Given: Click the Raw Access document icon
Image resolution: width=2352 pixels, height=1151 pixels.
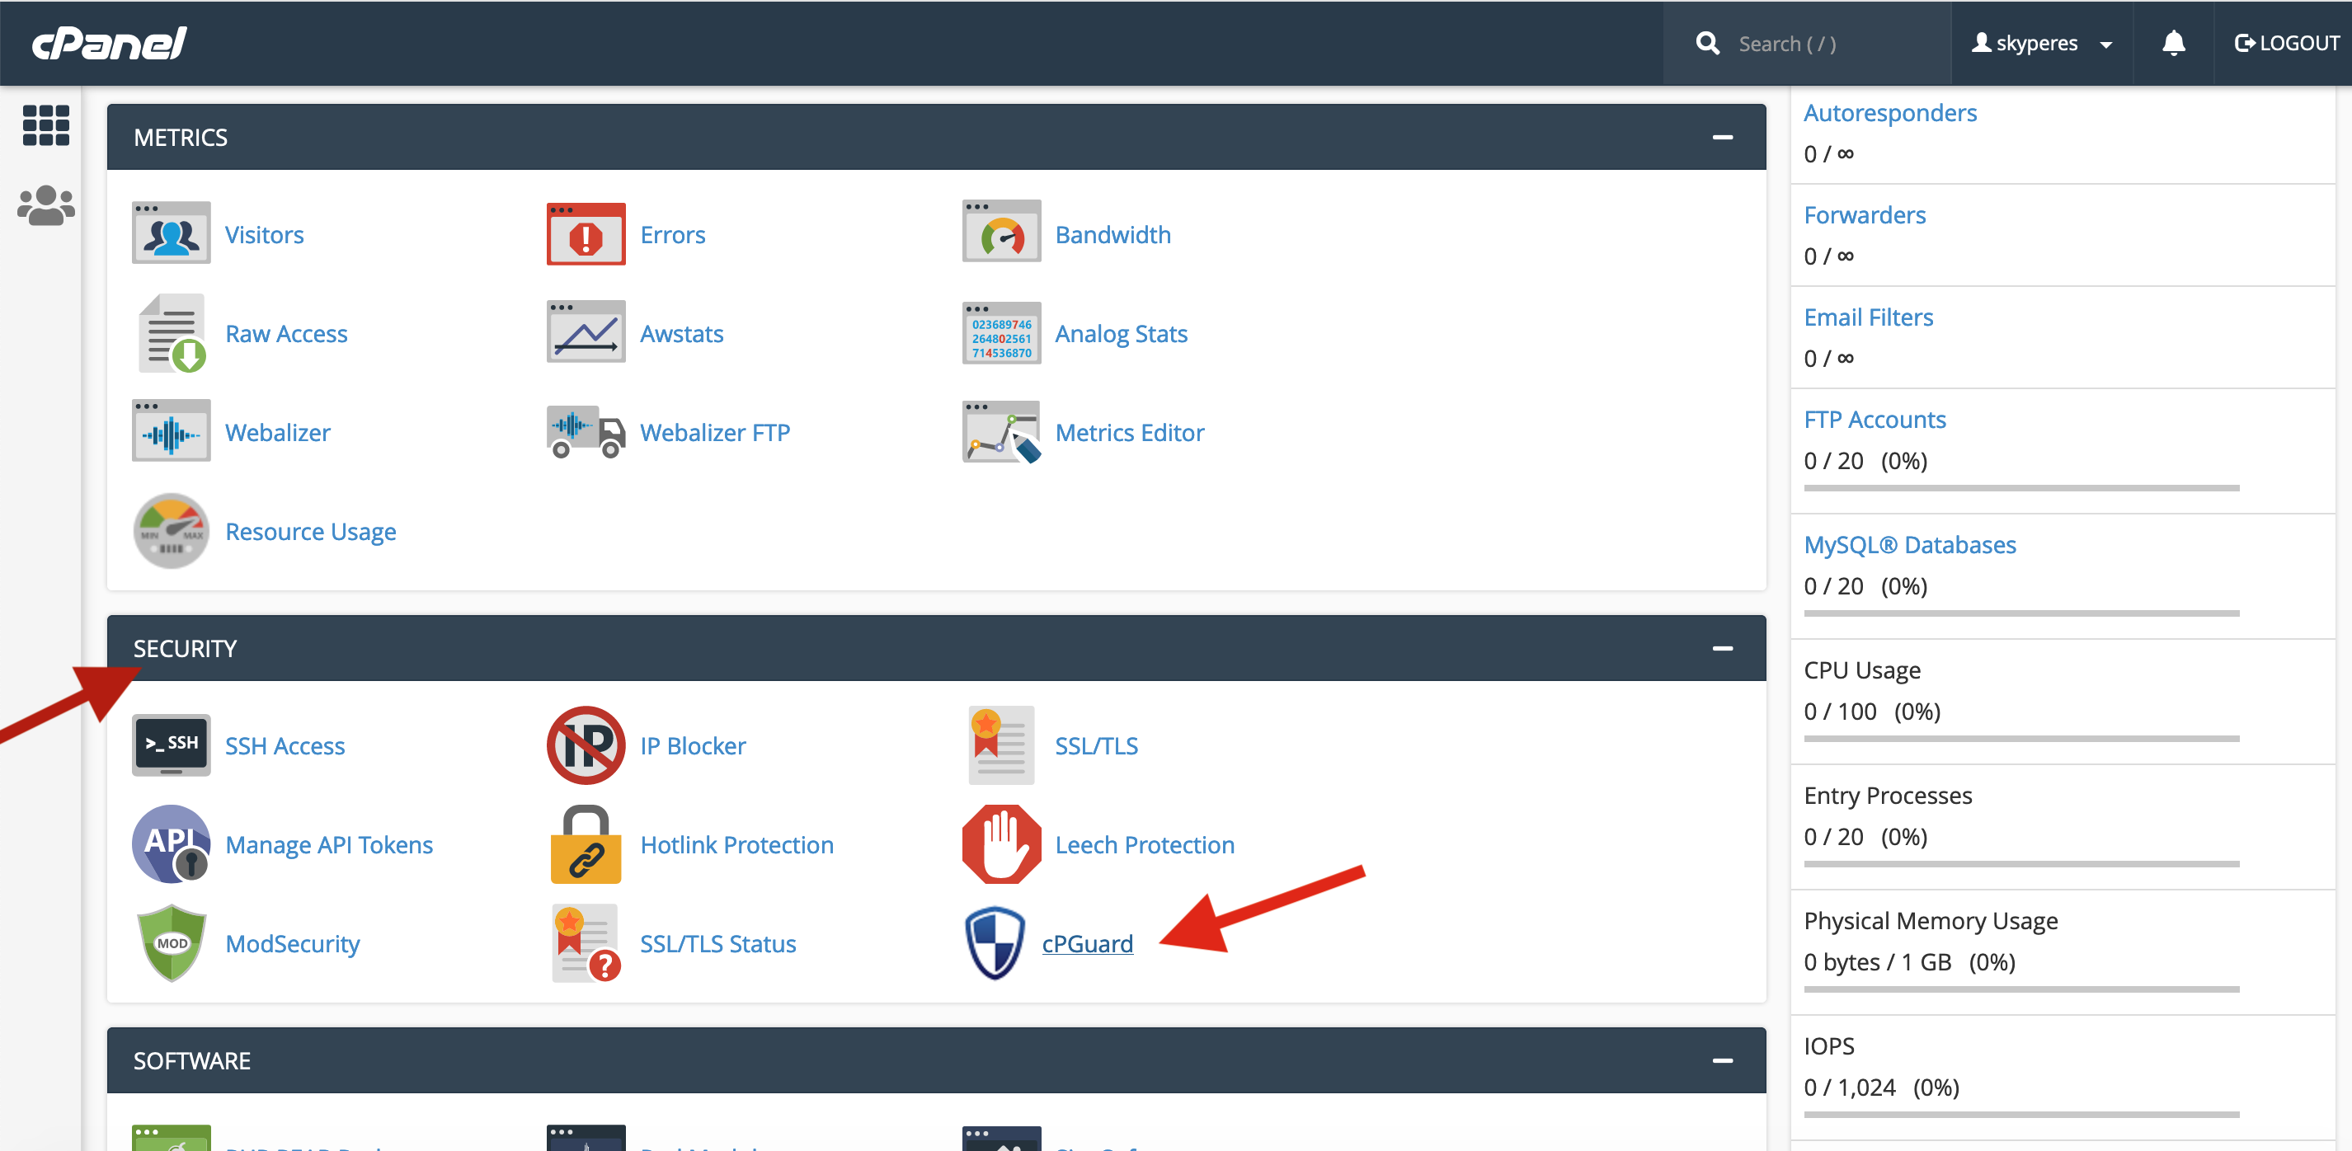Looking at the screenshot, I should 171,333.
